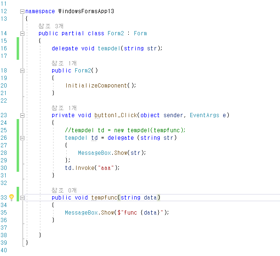Collapse the button1_Click method
Screen dimensions: 280x256
click(22, 115)
